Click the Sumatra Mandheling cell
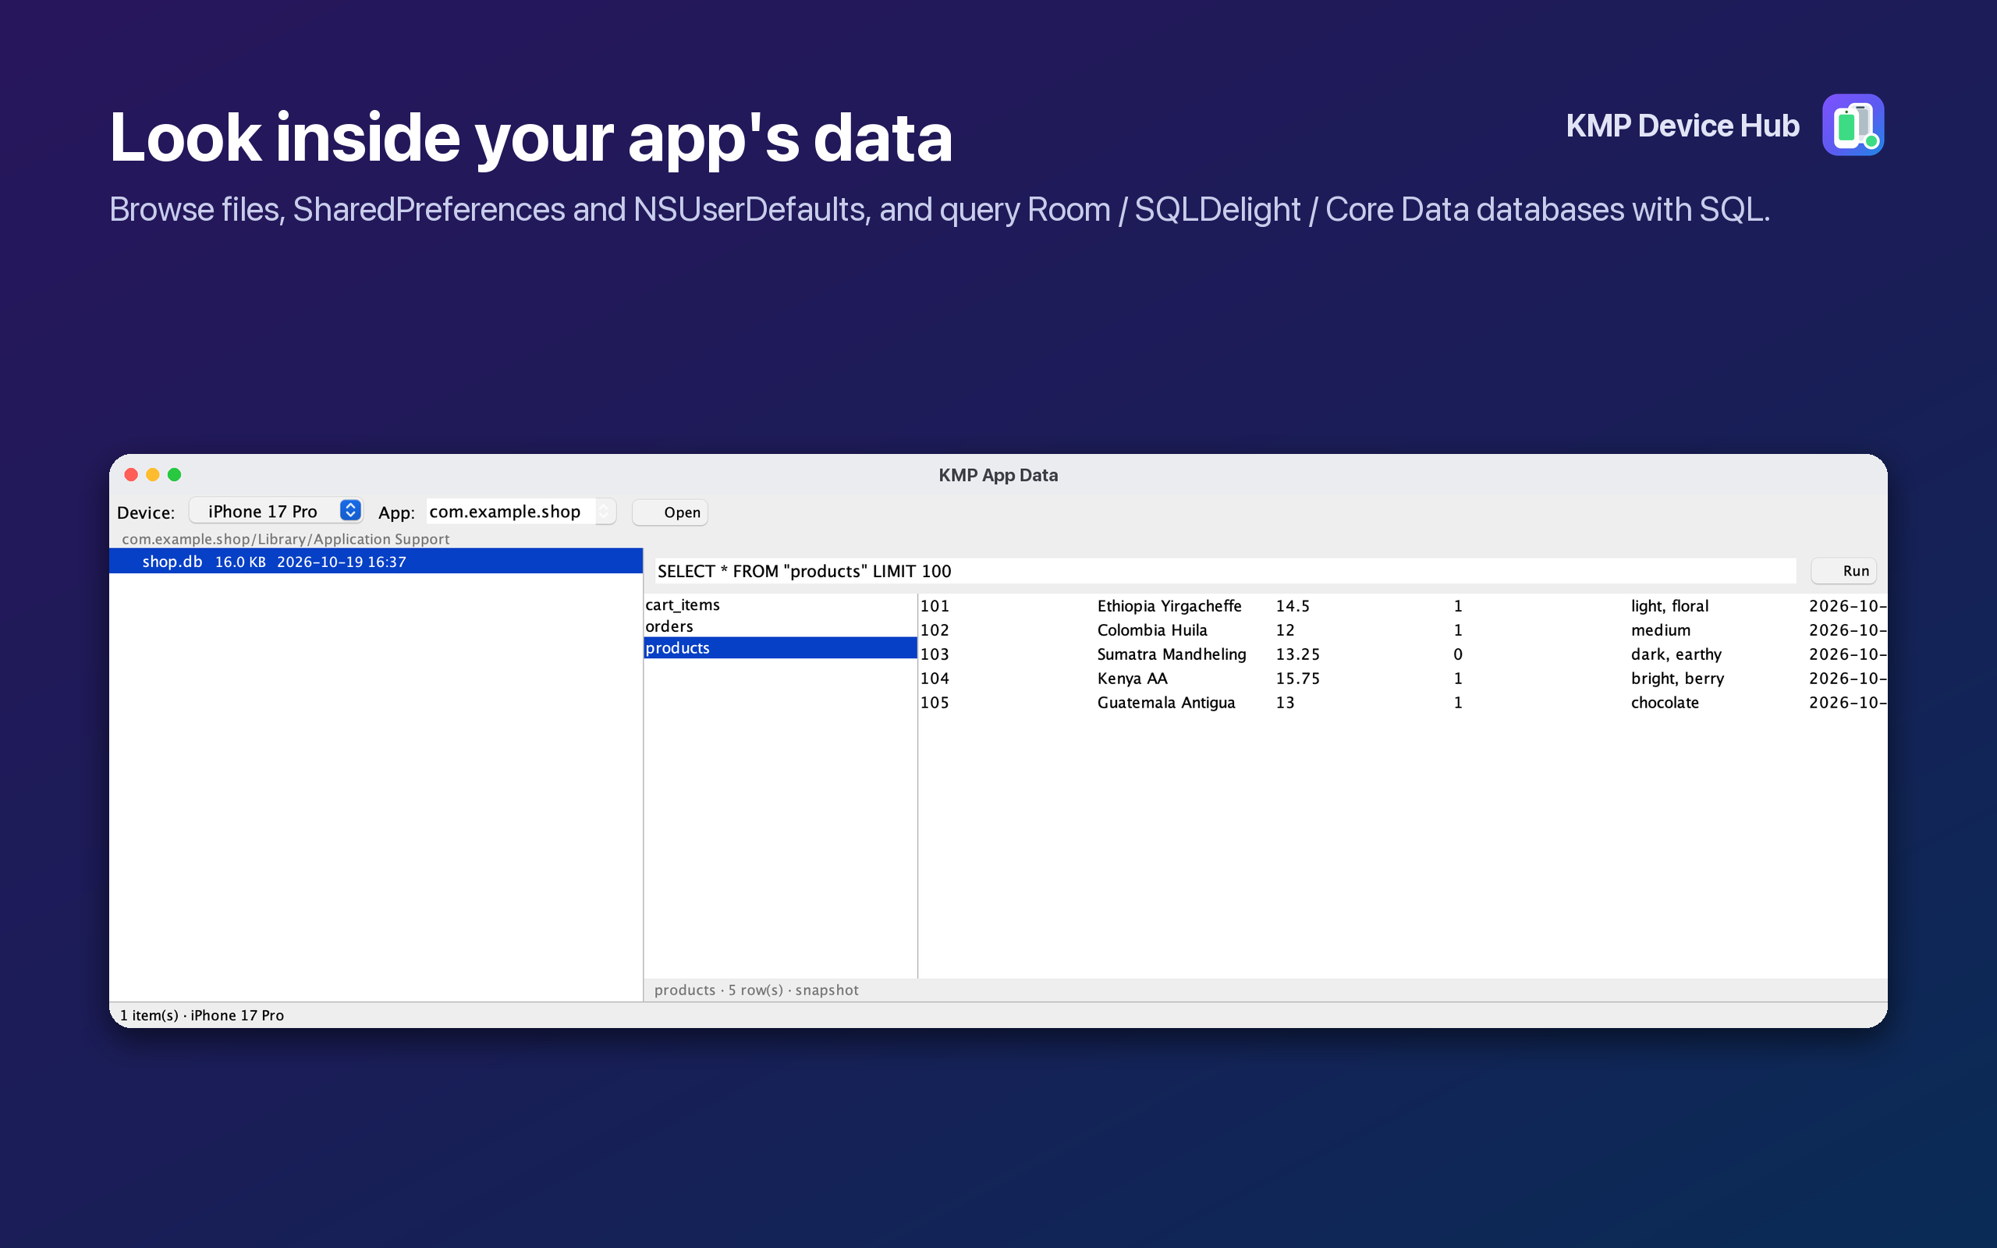 1171,654
